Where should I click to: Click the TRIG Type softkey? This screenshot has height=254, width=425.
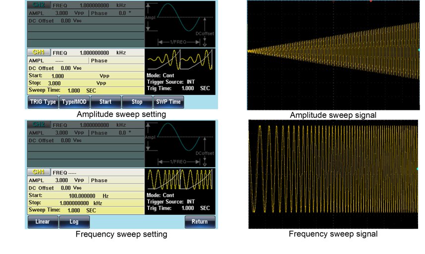(x=43, y=102)
